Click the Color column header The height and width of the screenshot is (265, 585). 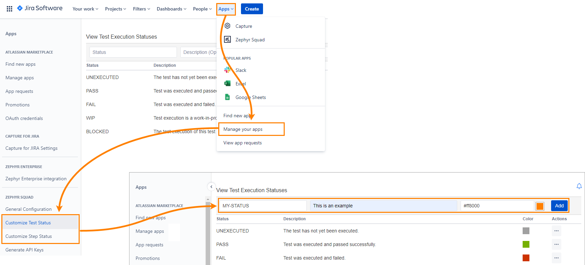point(528,219)
